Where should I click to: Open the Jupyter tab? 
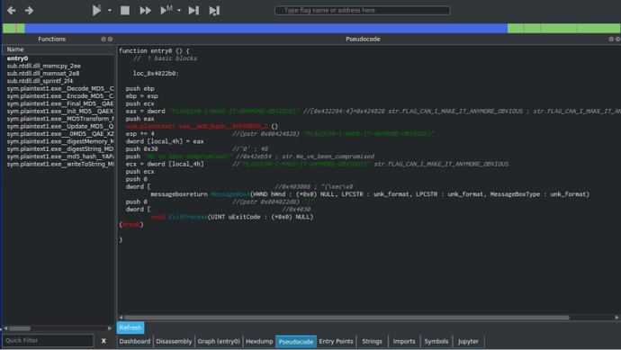point(468,341)
